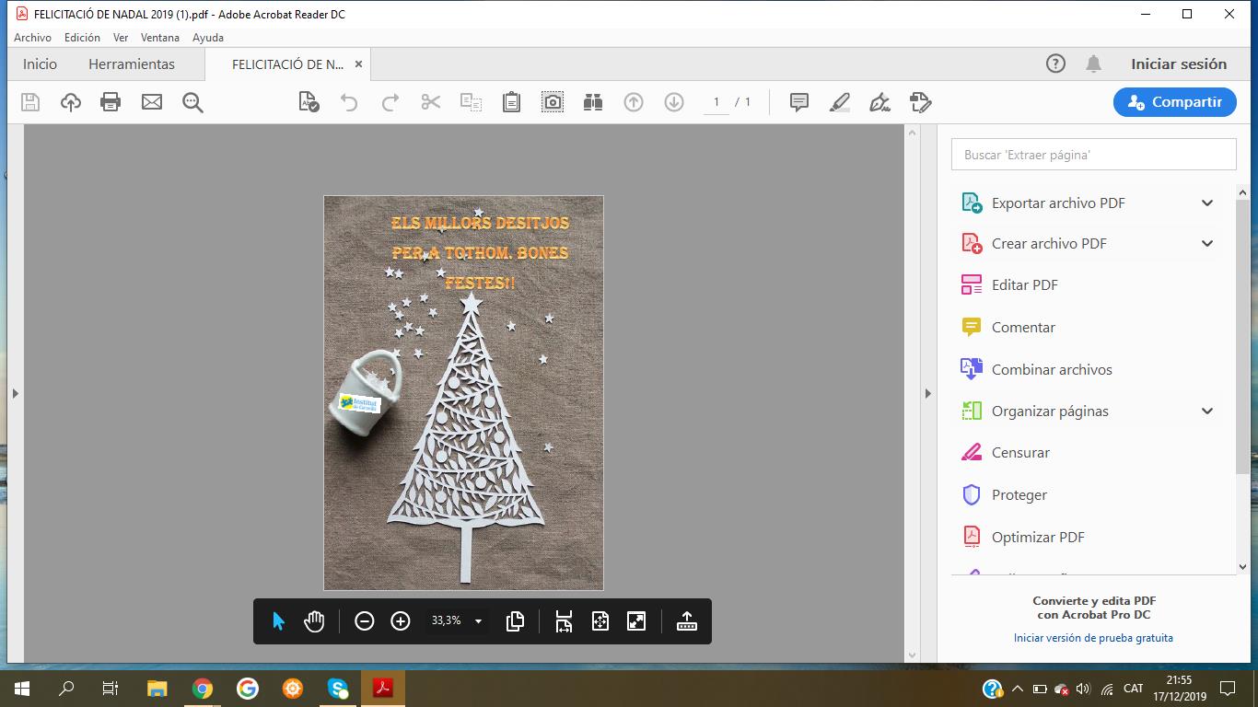Open the Edición menu

click(82, 38)
